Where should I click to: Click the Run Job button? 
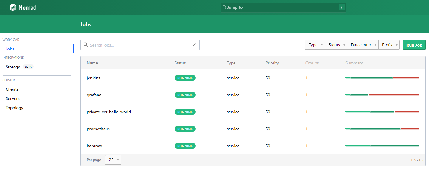pos(414,45)
